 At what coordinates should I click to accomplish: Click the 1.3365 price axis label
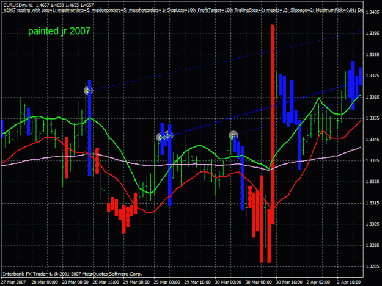372,97
